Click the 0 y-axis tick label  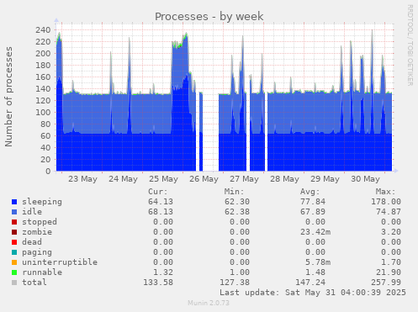48,172
